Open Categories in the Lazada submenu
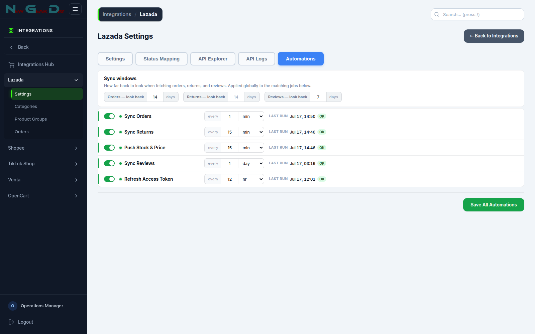The height and width of the screenshot is (334, 535). tap(47, 107)
